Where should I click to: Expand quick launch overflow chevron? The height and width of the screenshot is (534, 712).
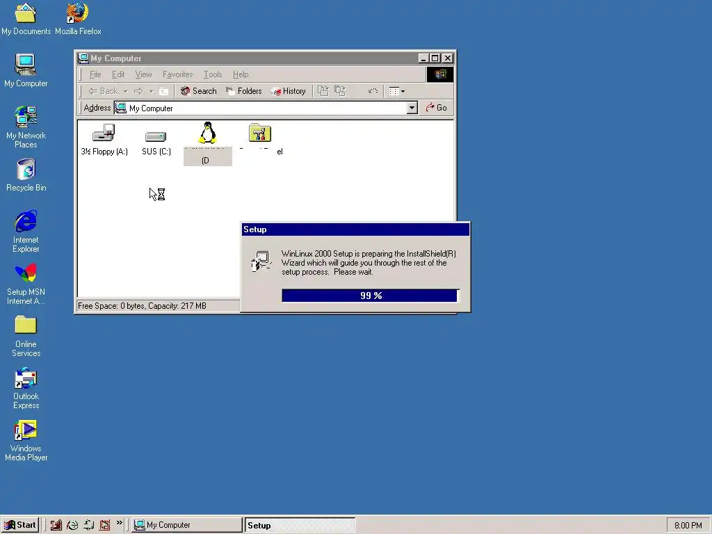click(119, 523)
